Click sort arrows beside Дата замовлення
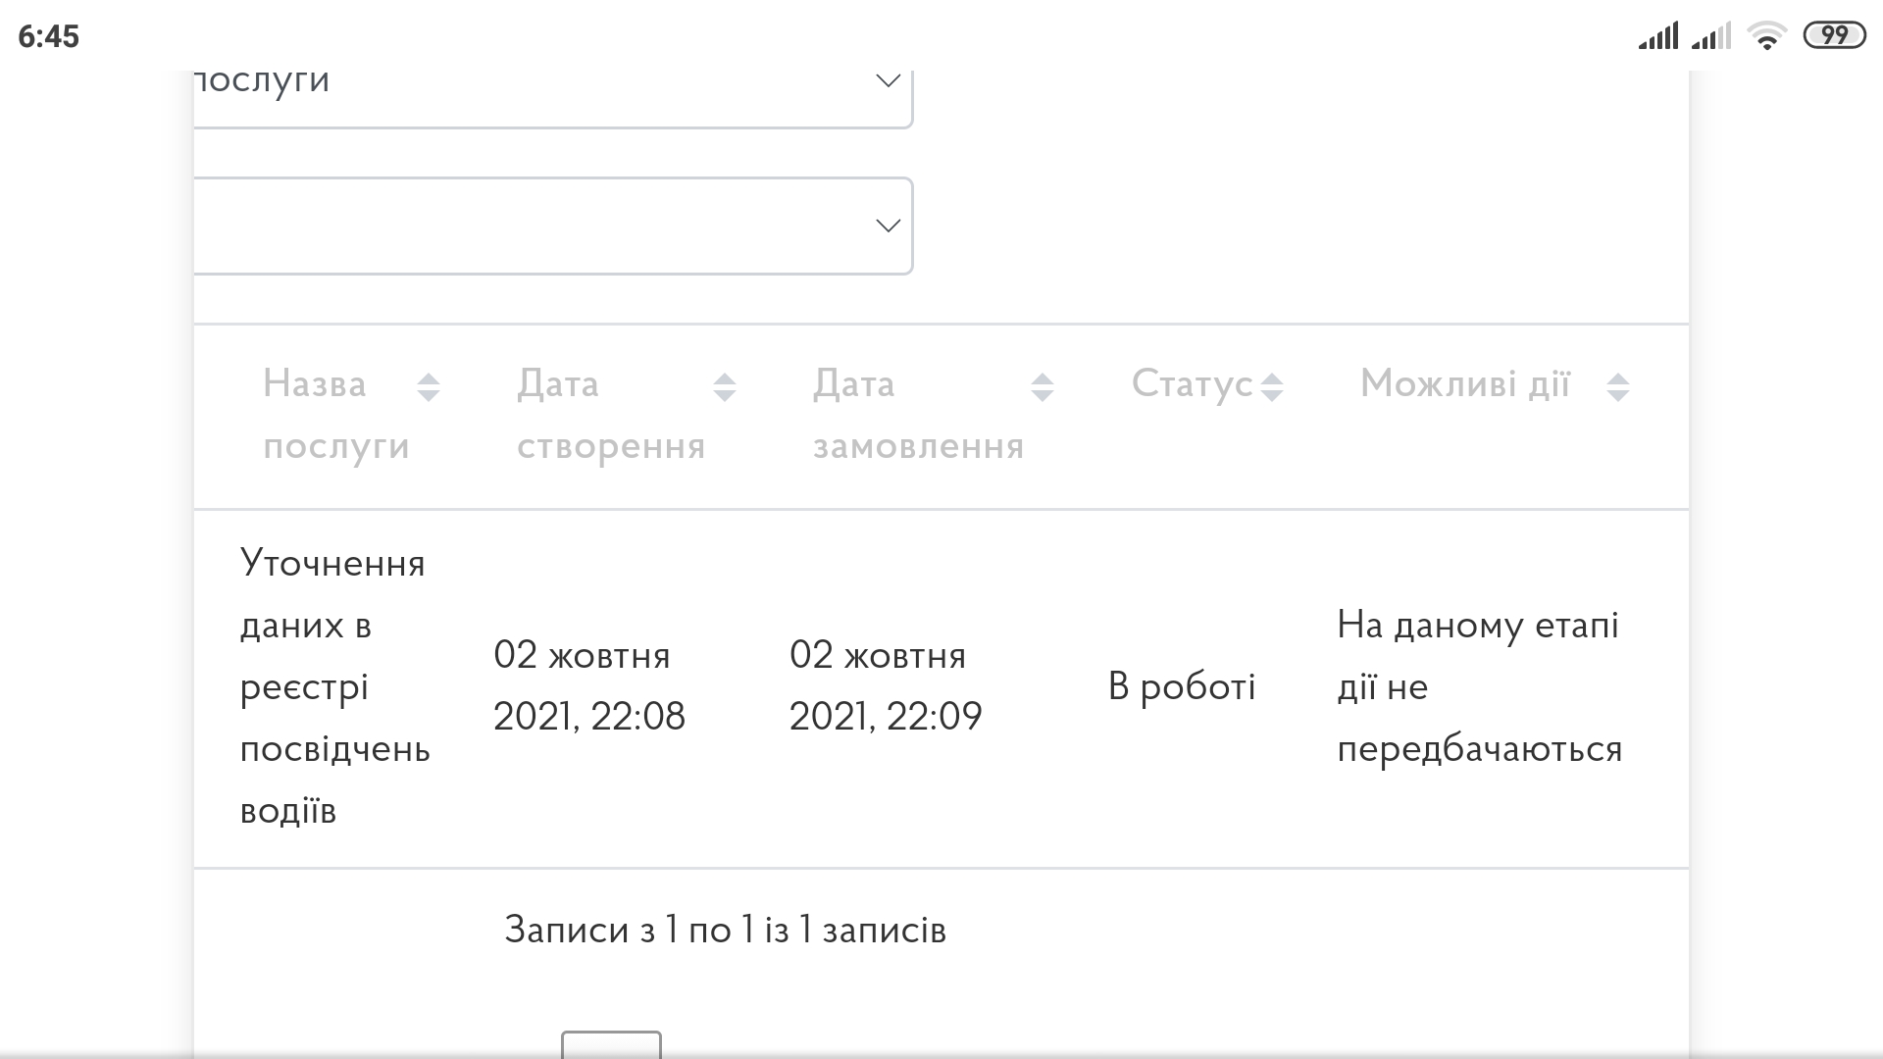1883x1059 pixels. tap(1042, 387)
